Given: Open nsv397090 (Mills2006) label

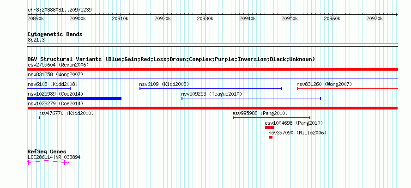Looking at the screenshot, I should [x=297, y=133].
